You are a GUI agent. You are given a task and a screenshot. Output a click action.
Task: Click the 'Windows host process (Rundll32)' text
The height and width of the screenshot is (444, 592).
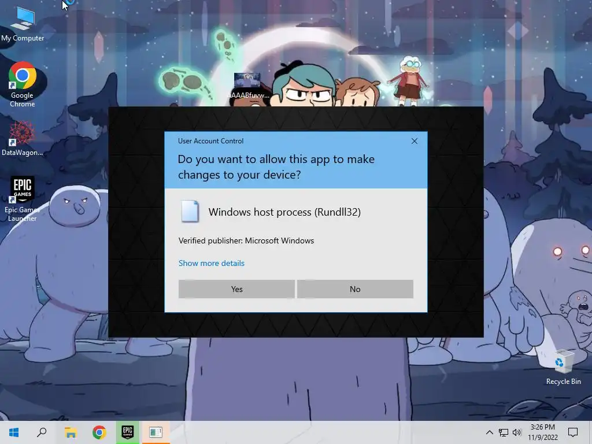pos(284,212)
